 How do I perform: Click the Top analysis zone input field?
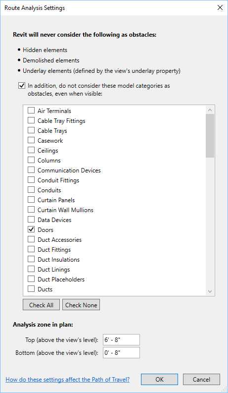coord(121,340)
